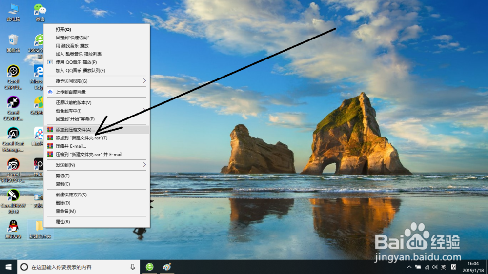Select the This PC desktop icon

coord(13,13)
